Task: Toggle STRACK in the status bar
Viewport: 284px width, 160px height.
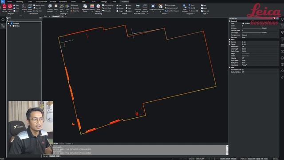Action: pos(234,159)
